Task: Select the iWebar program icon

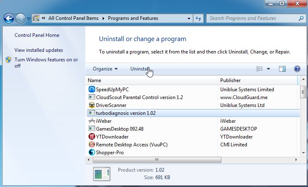Action: point(92,121)
